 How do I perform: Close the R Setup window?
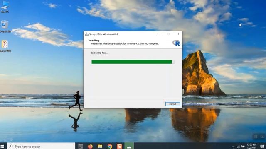[177, 34]
